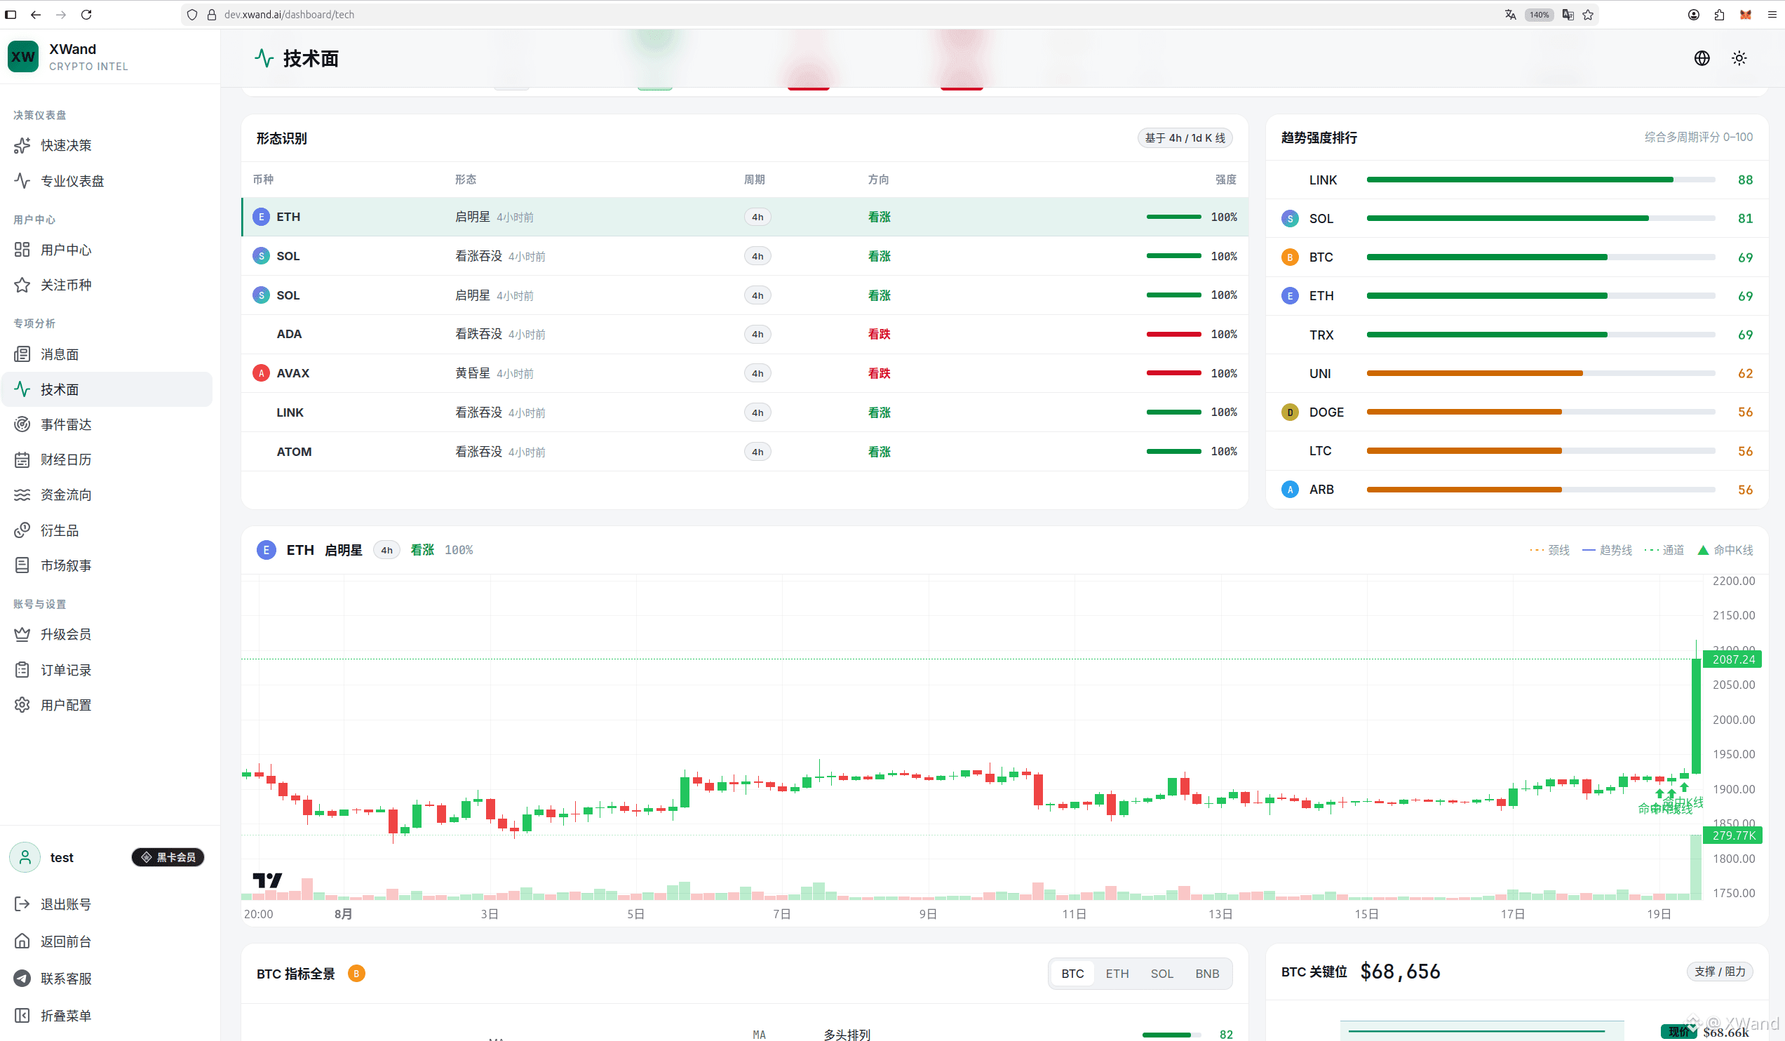The width and height of the screenshot is (1785, 1041).
Task: Toggle the light/dark theme sun icon
Action: [x=1739, y=58]
